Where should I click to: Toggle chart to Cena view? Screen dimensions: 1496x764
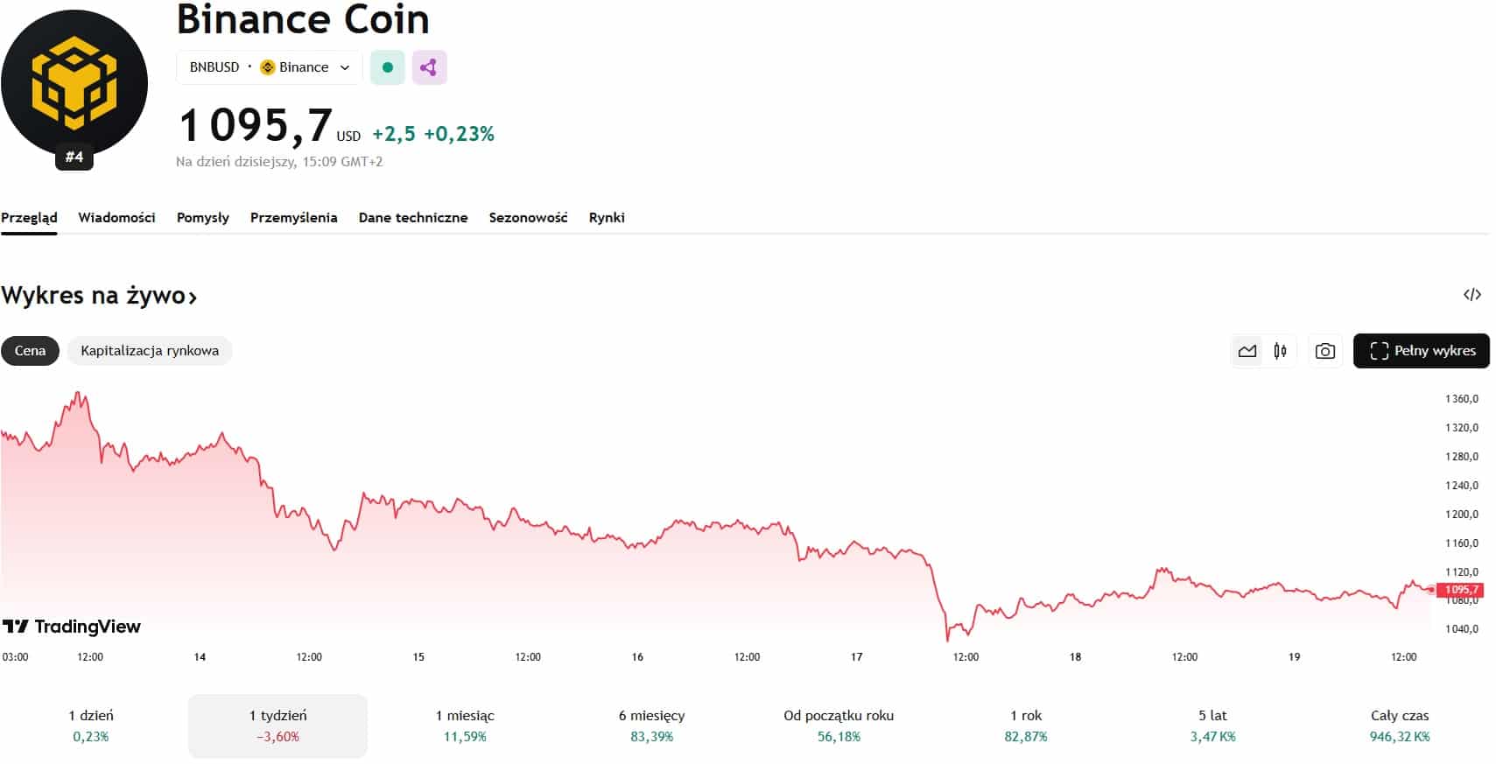(x=30, y=351)
